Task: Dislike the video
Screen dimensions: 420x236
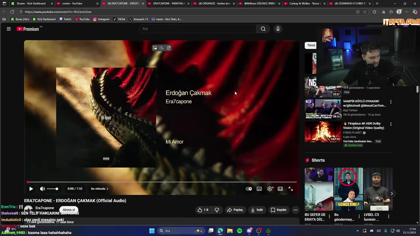Action: click(217, 210)
